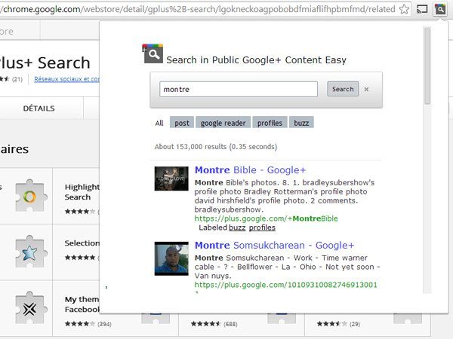Click the search field containing montre

[x=239, y=90]
